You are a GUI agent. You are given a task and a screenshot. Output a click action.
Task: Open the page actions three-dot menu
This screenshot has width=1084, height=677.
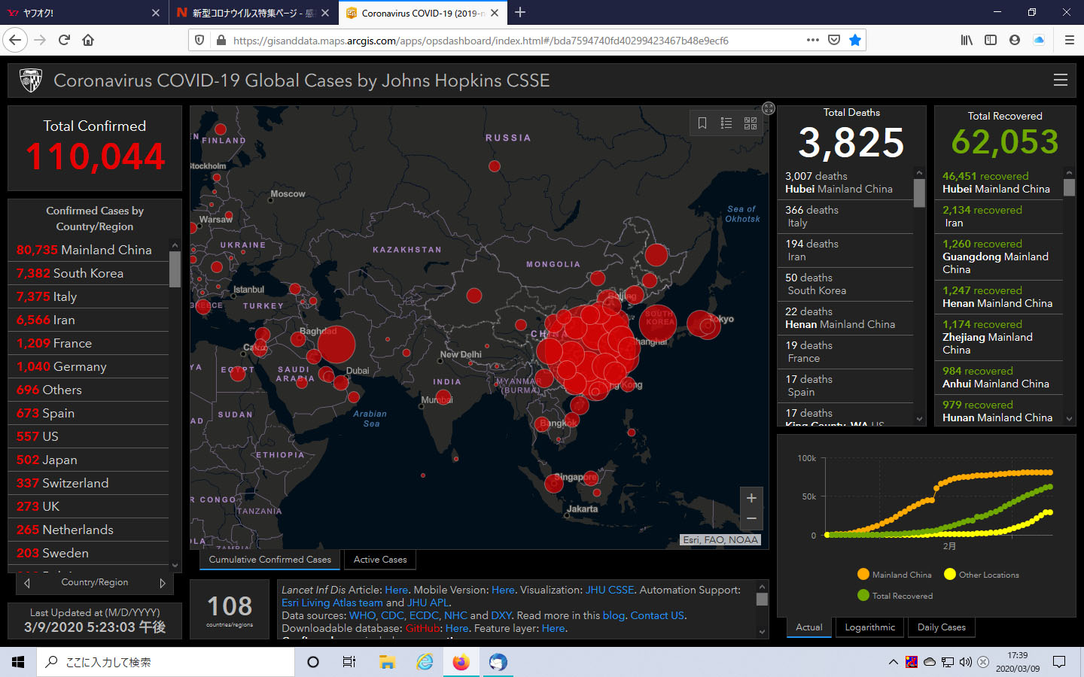click(812, 41)
